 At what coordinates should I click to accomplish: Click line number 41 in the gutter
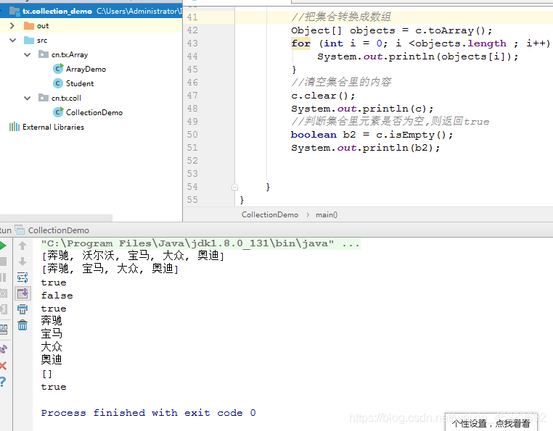[192, 17]
